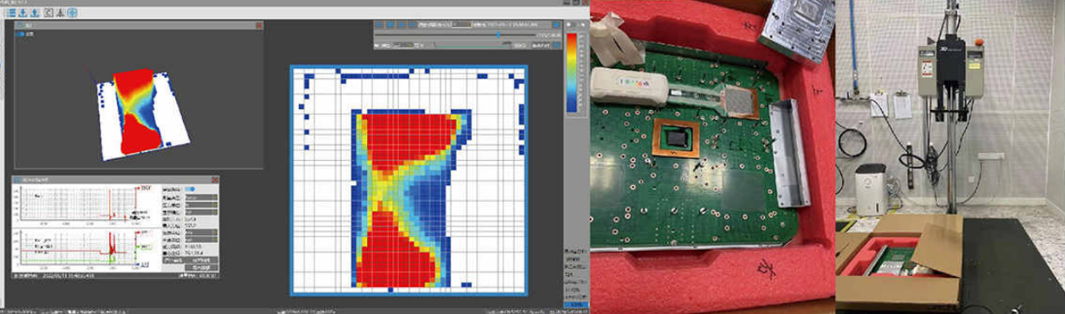Click the red area of the color scale
The image size is (1065, 314).
tap(571, 43)
